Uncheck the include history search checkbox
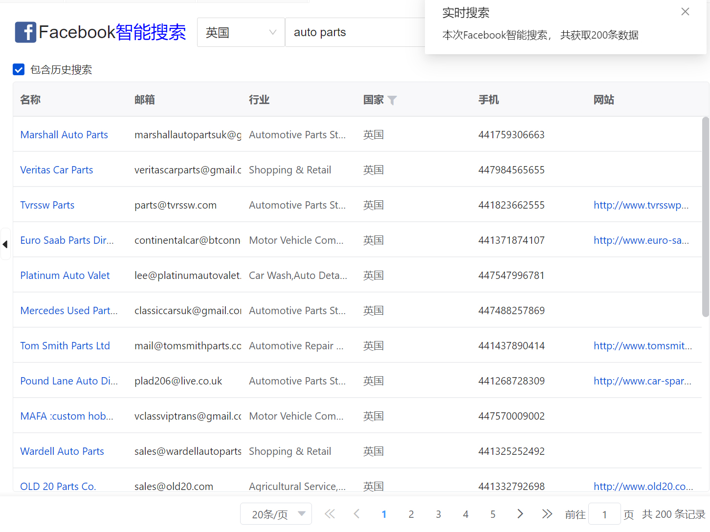 point(19,70)
